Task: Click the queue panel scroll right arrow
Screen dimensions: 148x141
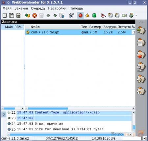Action: click(22, 108)
